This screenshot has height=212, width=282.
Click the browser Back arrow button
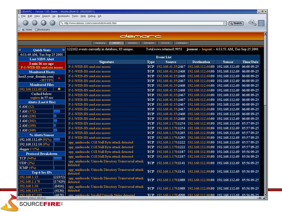pyautogui.click(x=26, y=23)
